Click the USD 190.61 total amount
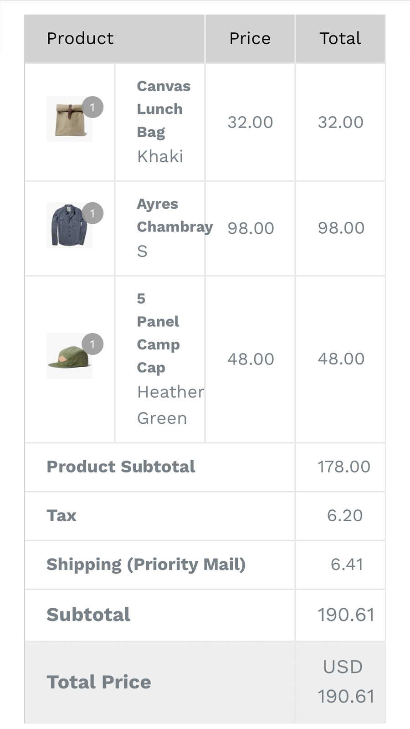 pos(345,682)
